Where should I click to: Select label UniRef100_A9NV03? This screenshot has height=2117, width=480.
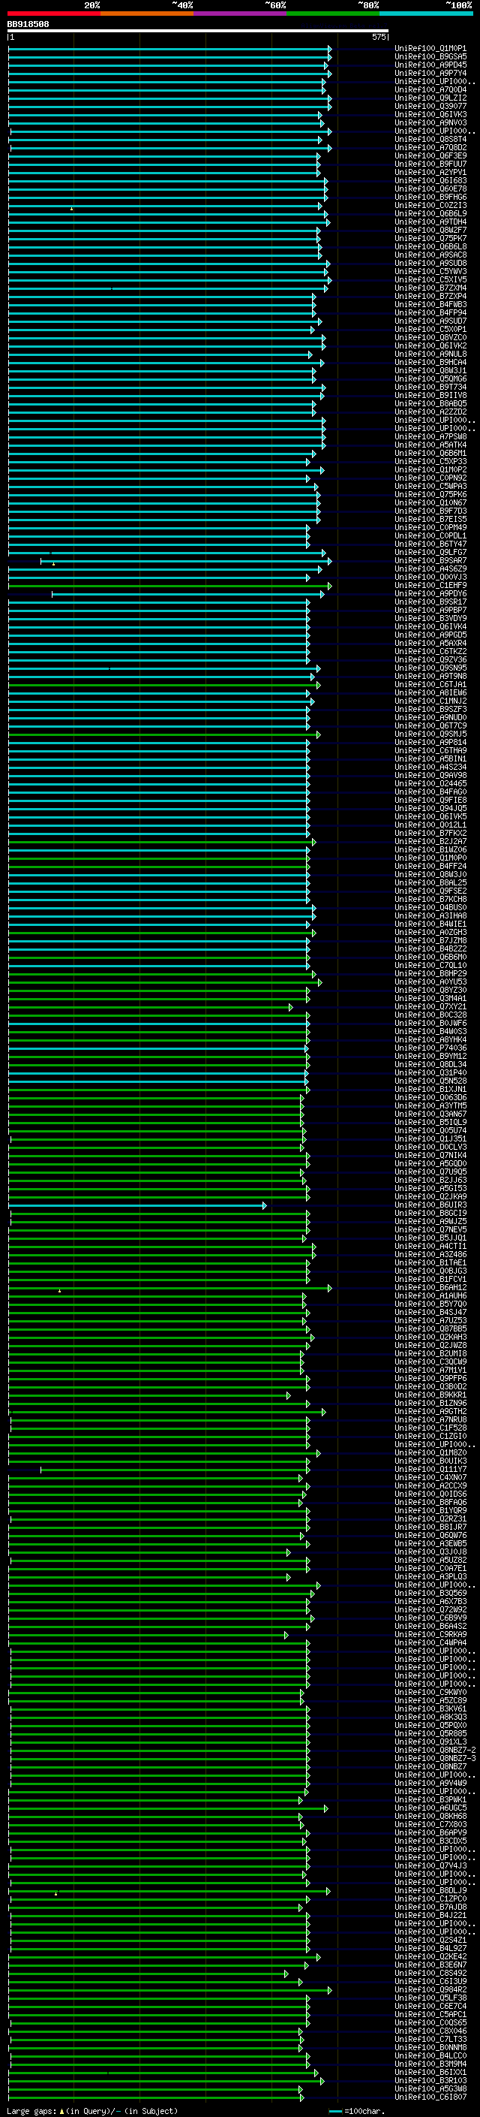pos(430,122)
